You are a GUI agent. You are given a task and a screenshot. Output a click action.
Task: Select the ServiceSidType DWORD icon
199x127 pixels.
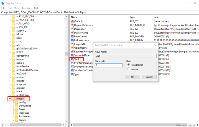click(x=72, y=55)
